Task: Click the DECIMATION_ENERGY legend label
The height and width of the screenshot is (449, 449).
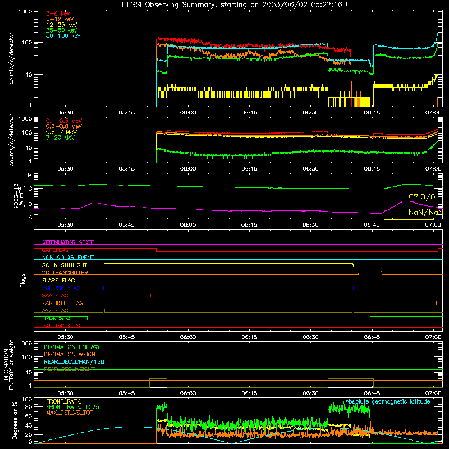Action: tap(72, 347)
